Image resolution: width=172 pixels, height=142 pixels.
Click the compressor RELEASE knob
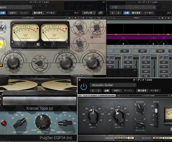140,123
